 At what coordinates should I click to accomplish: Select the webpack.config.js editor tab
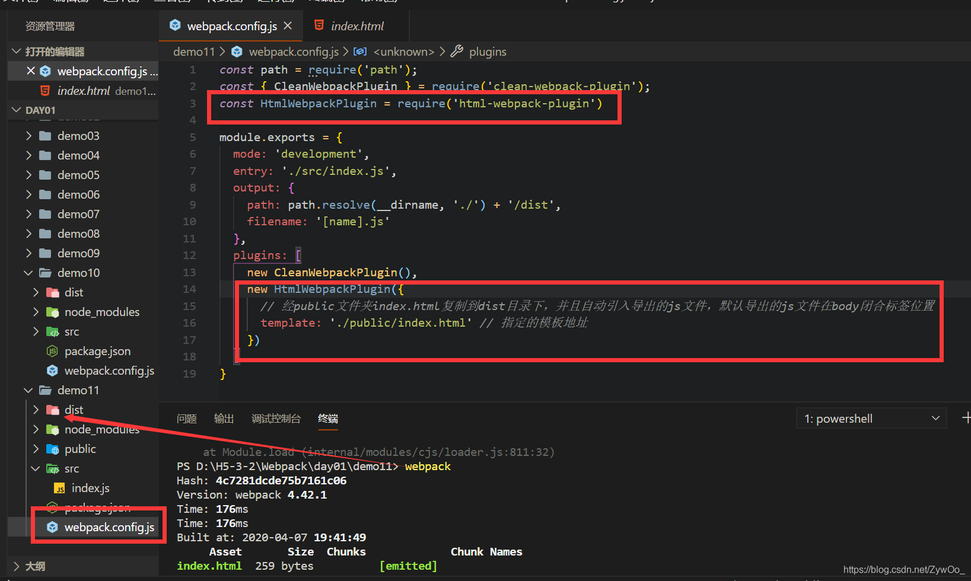click(231, 26)
